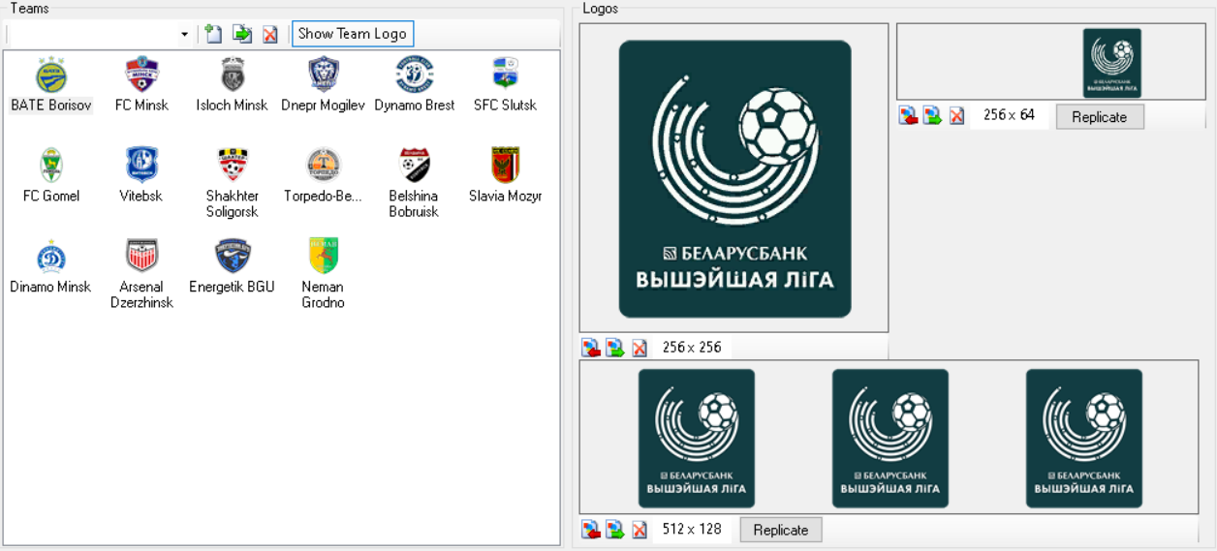Select the Dnepr Mogilev team
Screen dimensions: 1217x551
click(x=324, y=85)
